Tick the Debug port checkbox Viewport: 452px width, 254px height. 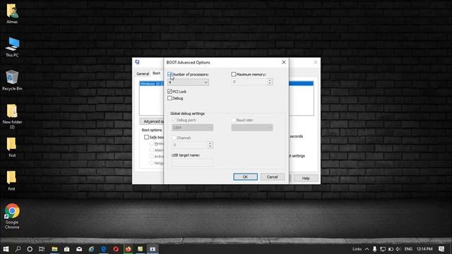tap(174, 120)
